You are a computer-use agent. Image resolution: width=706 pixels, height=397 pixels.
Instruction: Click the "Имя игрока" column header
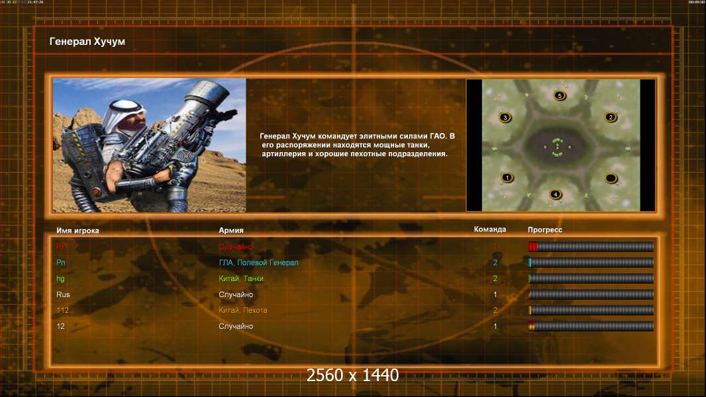(77, 230)
